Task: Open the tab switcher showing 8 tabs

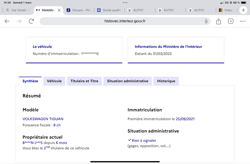Action: 231,21
